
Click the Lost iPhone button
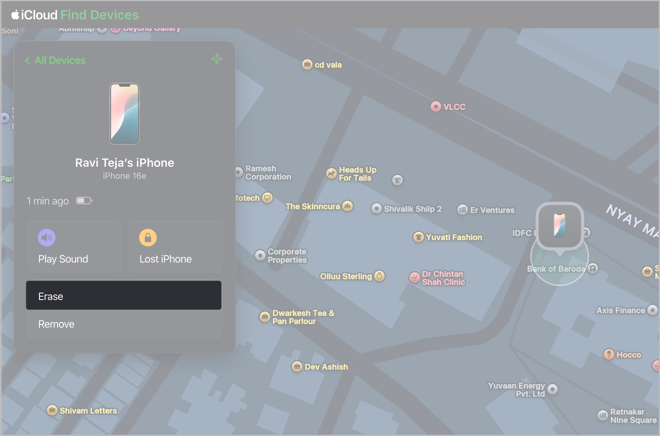(175, 247)
